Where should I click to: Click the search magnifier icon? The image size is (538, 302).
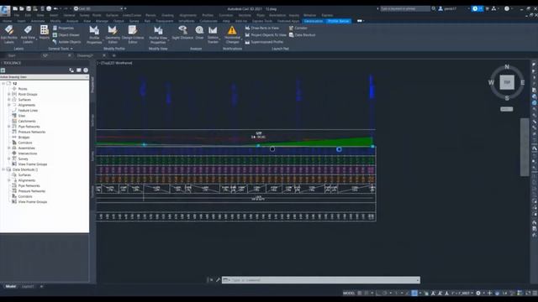pos(434,8)
